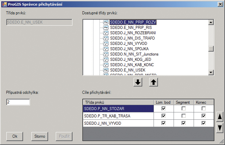Select SDEDO.N_NN_SIT_Junctions tree item
Image resolution: width=225 pixels, height=145 pixels.
(x=134, y=54)
